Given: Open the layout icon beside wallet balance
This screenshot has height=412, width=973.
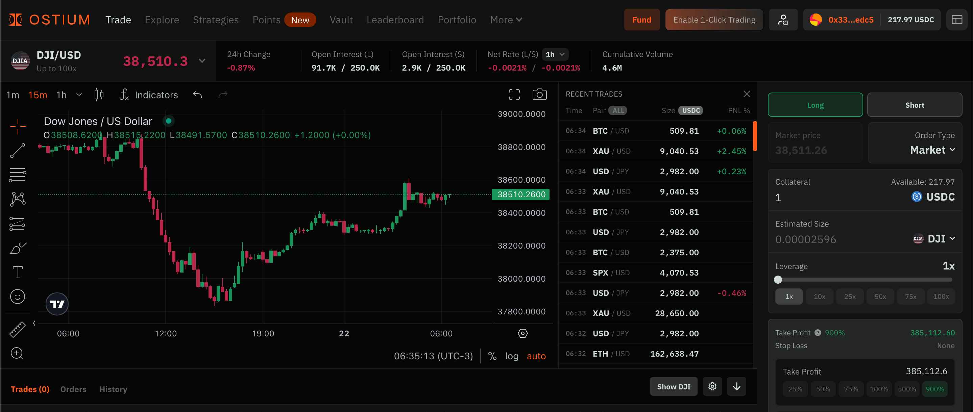Looking at the screenshot, I should tap(957, 20).
